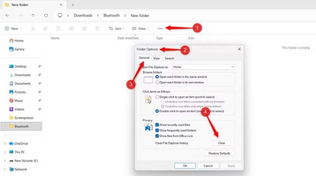Toggle Show frequently used folders checkbox

pyautogui.click(x=157, y=131)
